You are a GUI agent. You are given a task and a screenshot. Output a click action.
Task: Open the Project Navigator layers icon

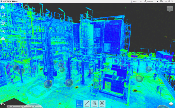[x=171, y=104]
